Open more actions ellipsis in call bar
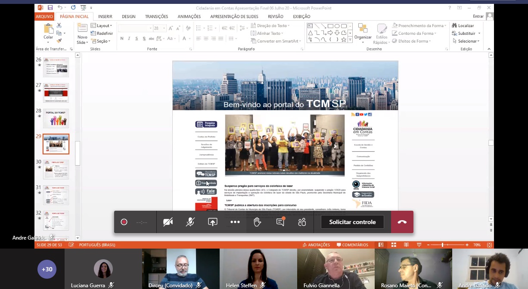Image resolution: width=528 pixels, height=289 pixels. point(235,222)
